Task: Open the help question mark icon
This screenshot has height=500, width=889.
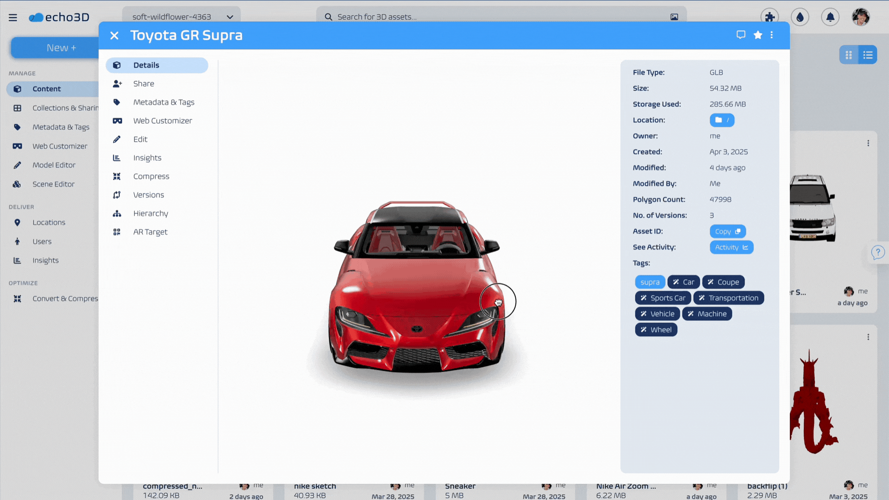Action: click(877, 253)
